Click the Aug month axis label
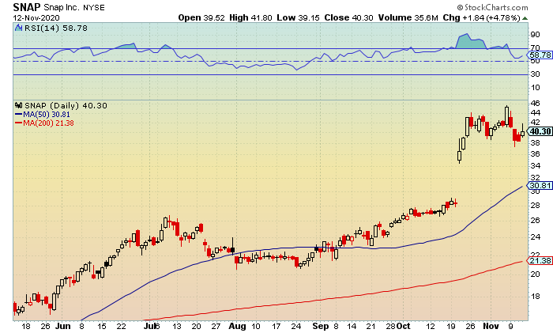Screen dimensions: 553x333 (237, 326)
